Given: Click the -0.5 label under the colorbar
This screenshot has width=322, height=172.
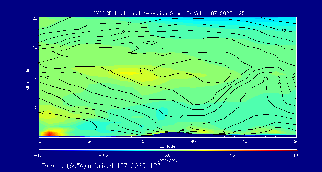Looking at the screenshot, I should 103,155.
